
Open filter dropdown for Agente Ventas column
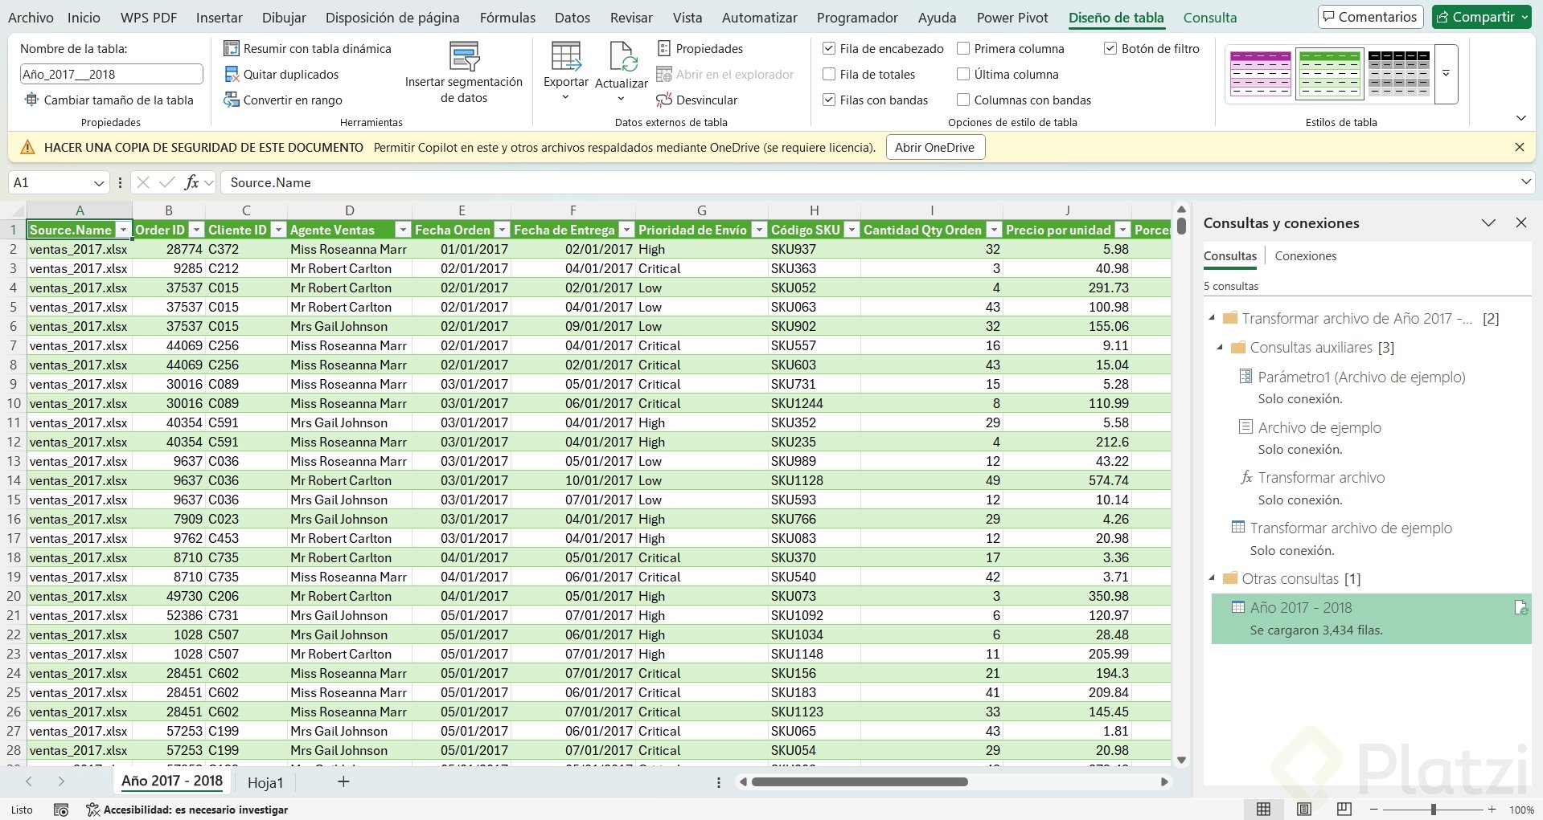coord(403,230)
